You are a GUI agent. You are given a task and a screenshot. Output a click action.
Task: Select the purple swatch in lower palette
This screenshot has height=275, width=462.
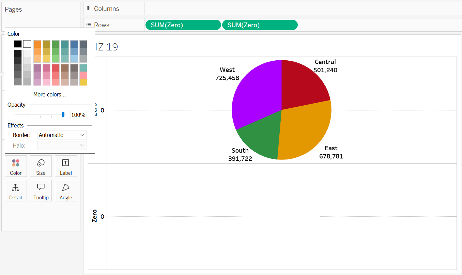(37, 68)
